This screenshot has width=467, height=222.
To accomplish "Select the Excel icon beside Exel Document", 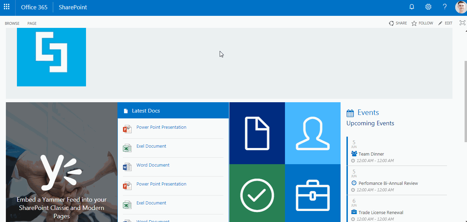I will click(127, 148).
